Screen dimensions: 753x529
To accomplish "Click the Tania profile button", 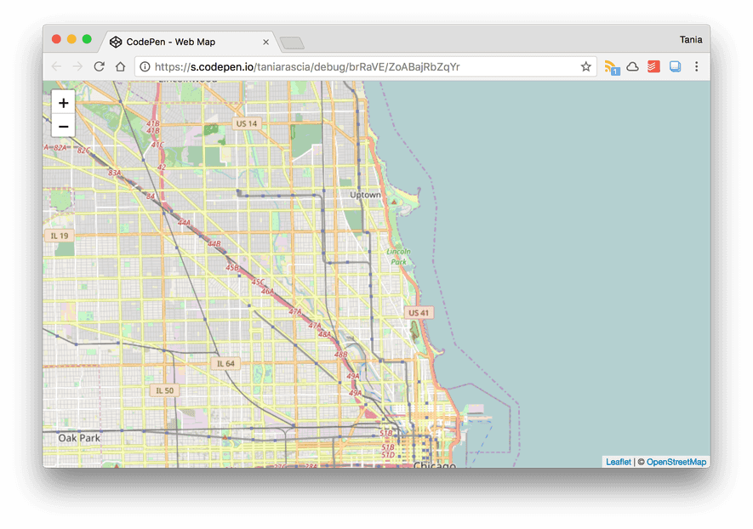I will 690,40.
